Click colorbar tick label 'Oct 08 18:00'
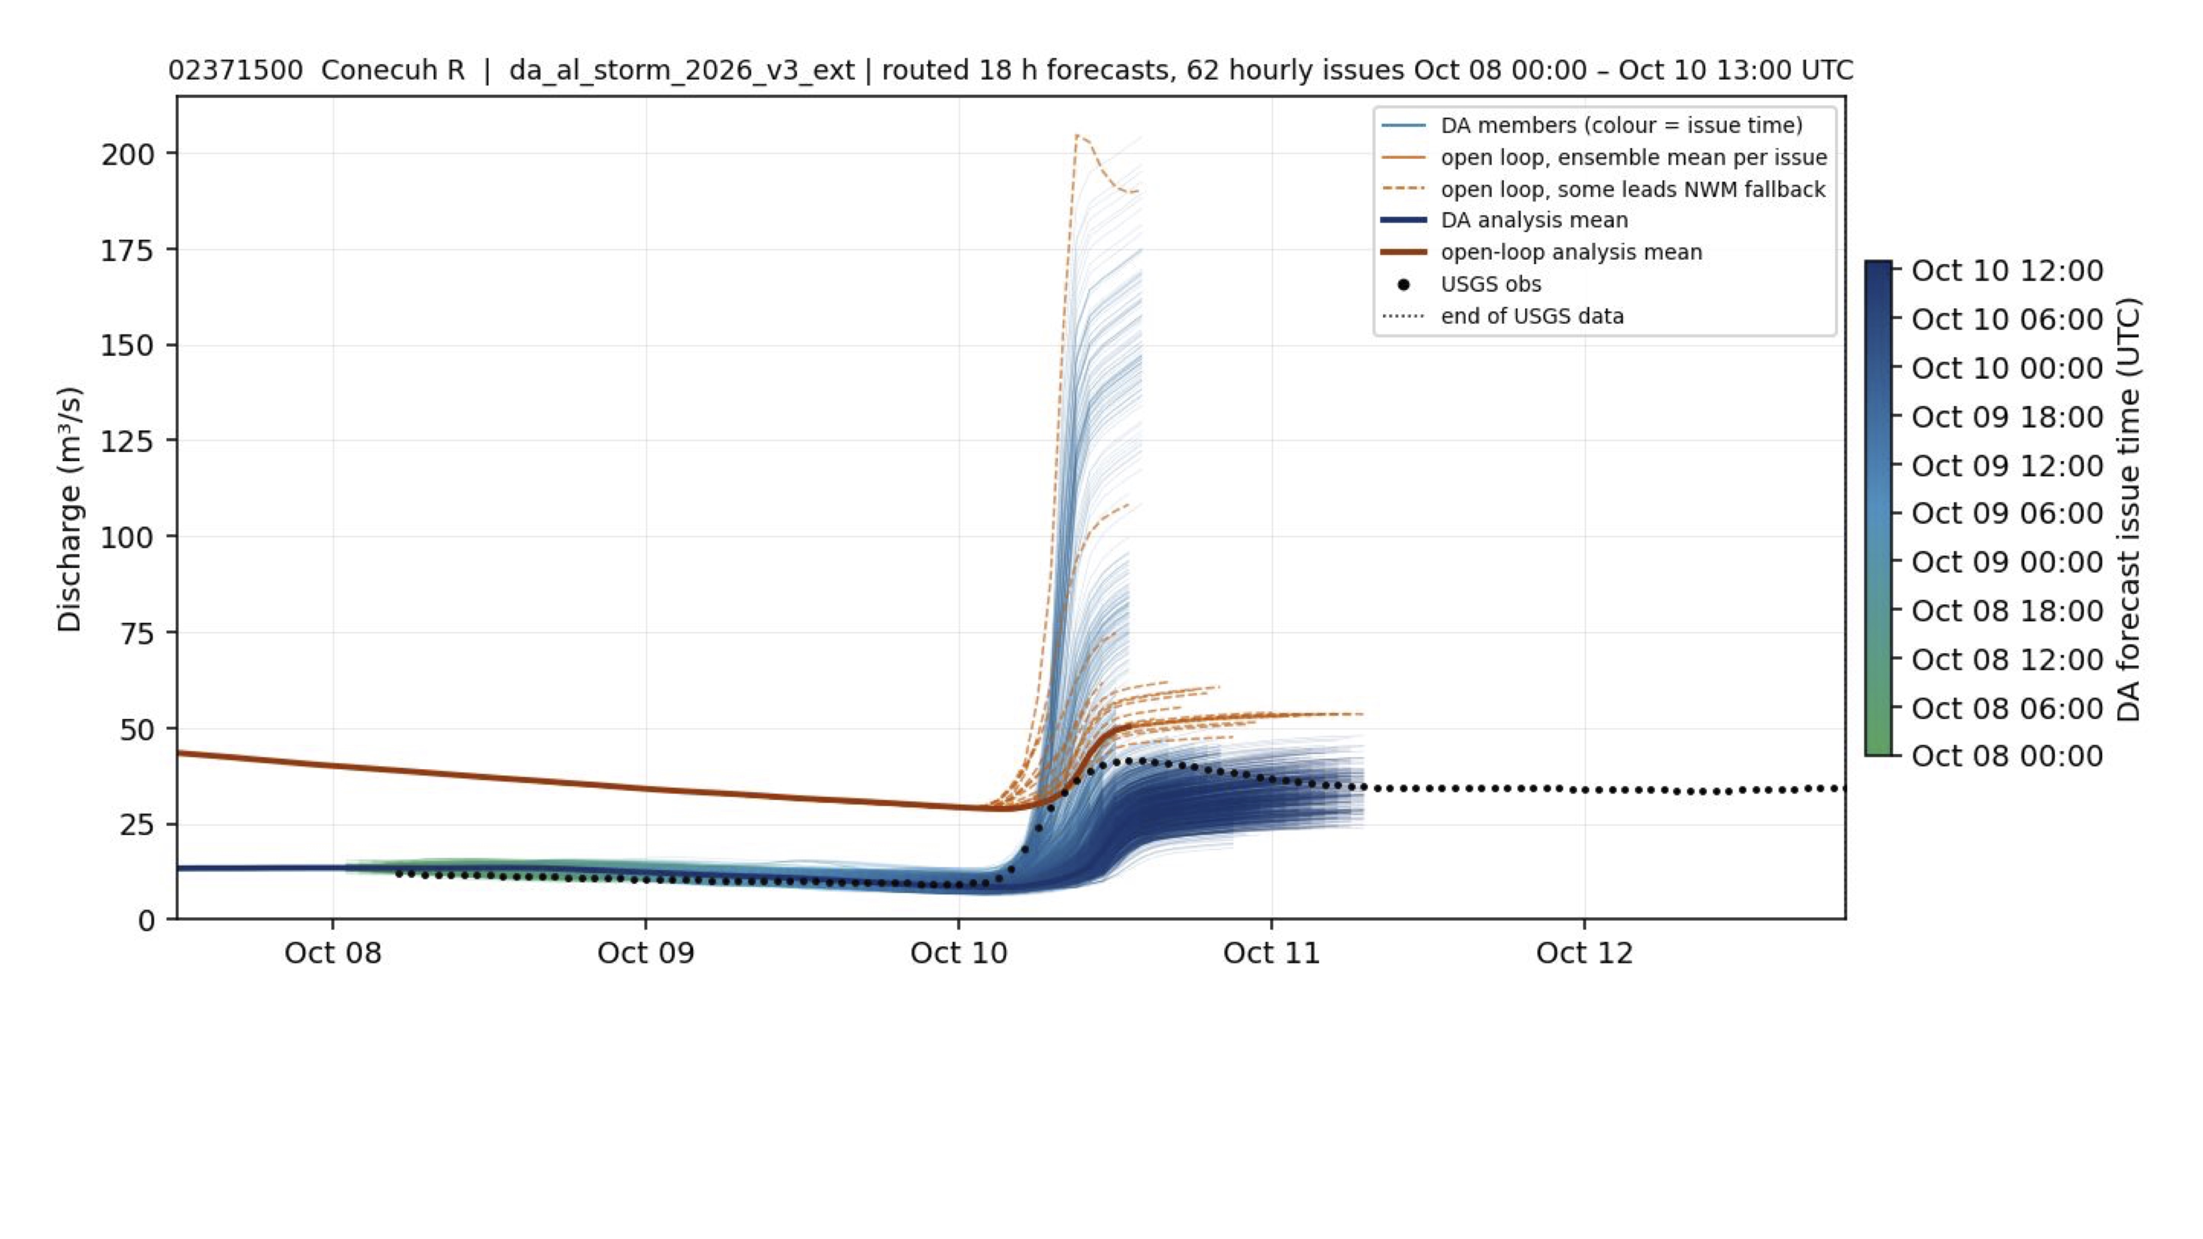 [x=2007, y=611]
